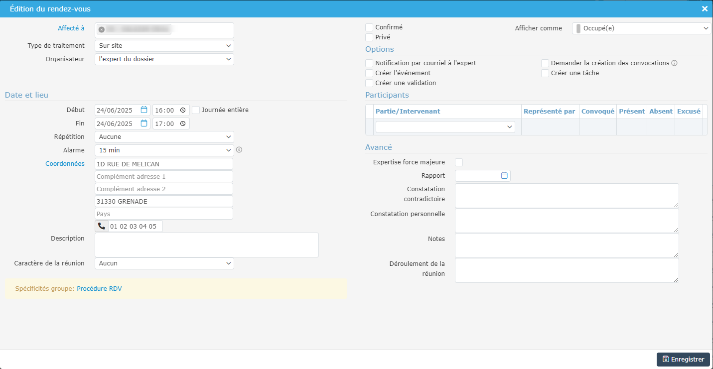Screen dimensions: 713x369
Task: Open calendar icon in Rapport field
Action: [504, 175]
